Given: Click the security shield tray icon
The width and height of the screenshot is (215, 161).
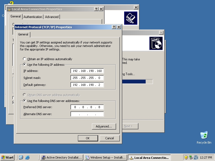Looking at the screenshot, I should (x=186, y=158).
